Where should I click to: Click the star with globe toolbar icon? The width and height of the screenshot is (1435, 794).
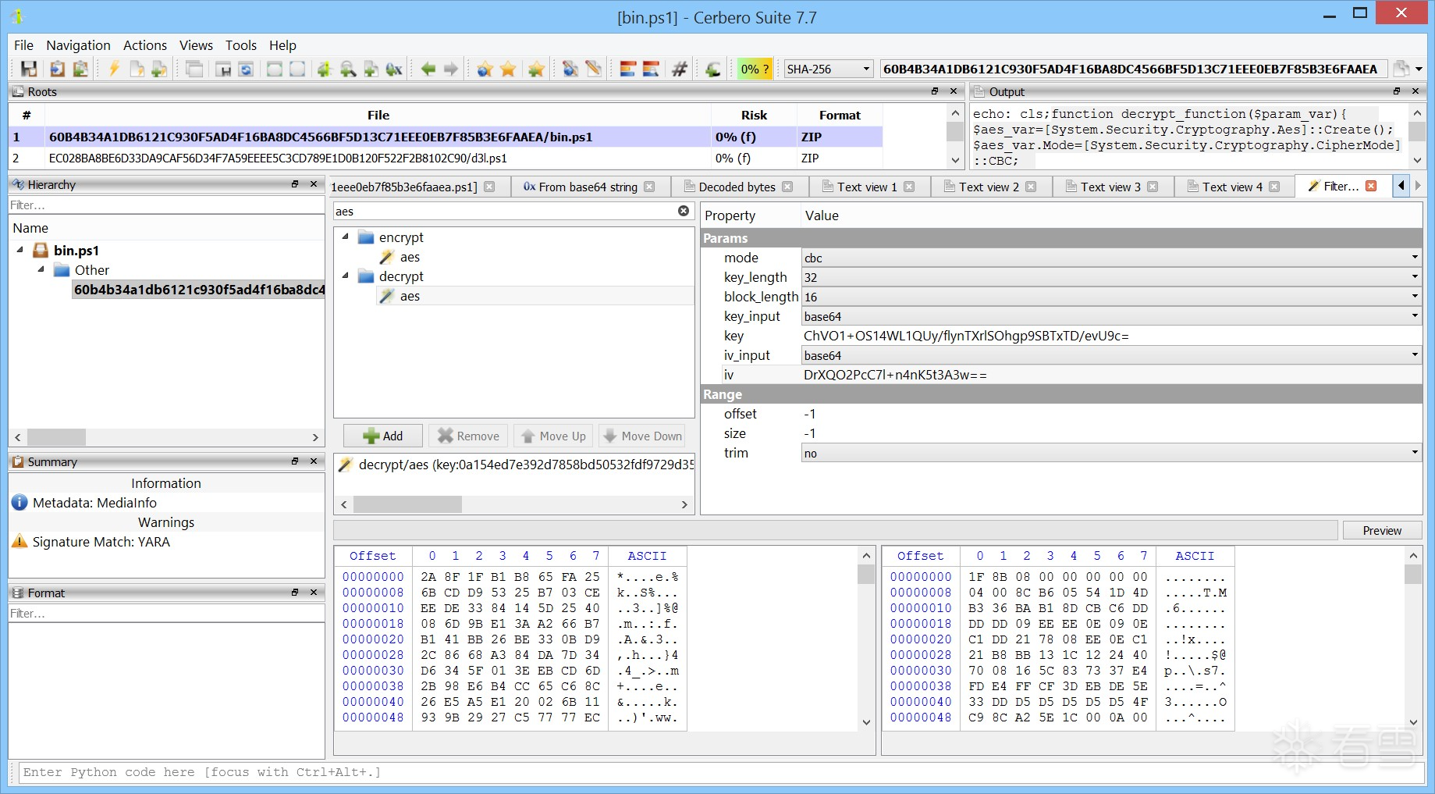tap(485, 69)
